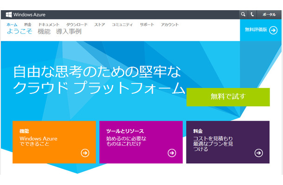The height and width of the screenshot is (185, 283).
Task: Click the ツールとリソース tile heading
Action: 125,131
